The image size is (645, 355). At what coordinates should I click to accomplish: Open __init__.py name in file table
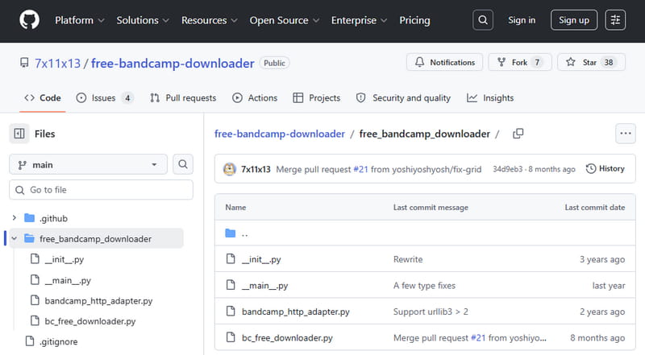(x=261, y=259)
